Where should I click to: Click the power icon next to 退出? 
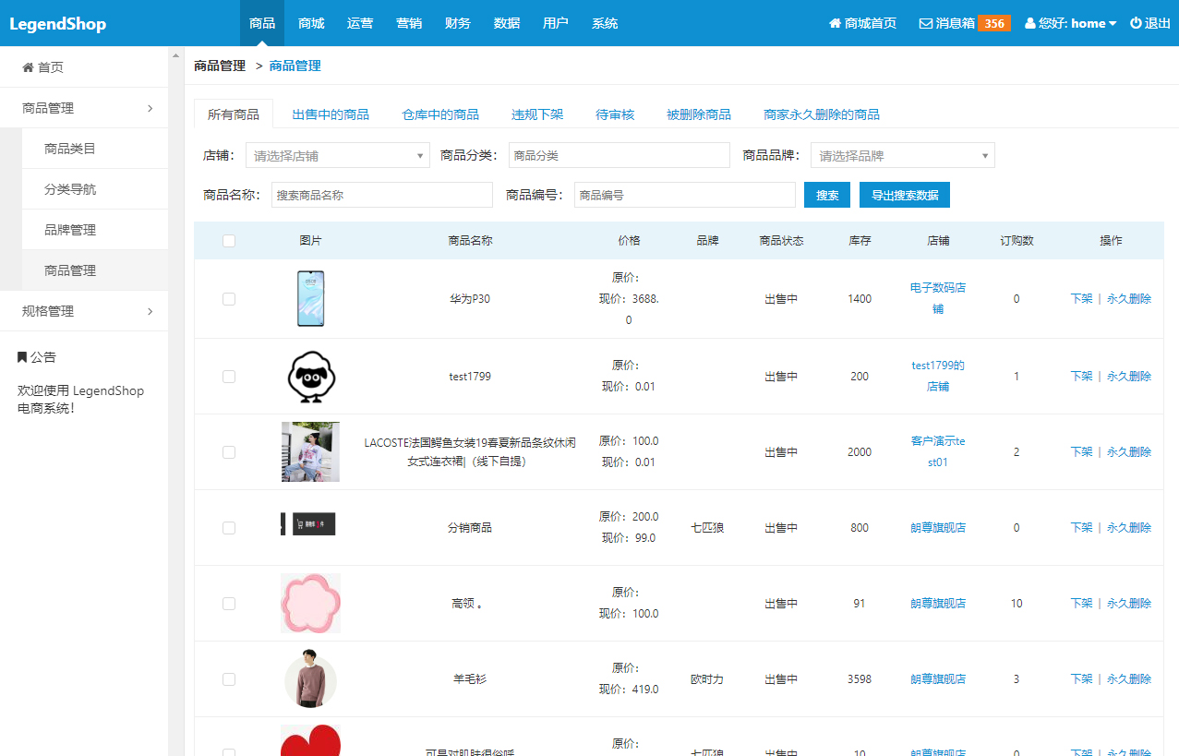click(1136, 23)
